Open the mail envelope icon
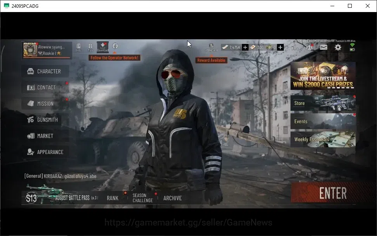377x236 pixels. [x=324, y=47]
